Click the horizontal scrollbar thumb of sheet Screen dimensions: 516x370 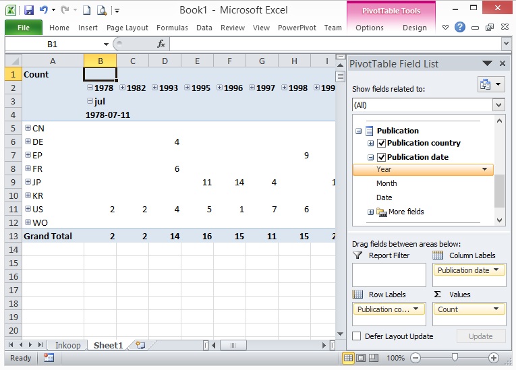click(x=233, y=345)
